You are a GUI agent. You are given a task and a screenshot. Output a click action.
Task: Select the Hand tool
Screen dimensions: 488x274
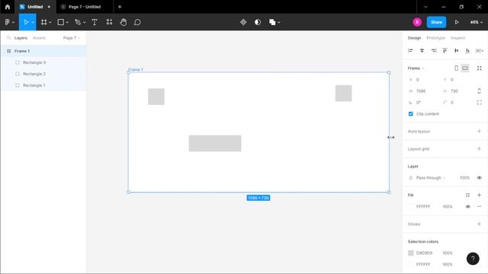coord(124,22)
